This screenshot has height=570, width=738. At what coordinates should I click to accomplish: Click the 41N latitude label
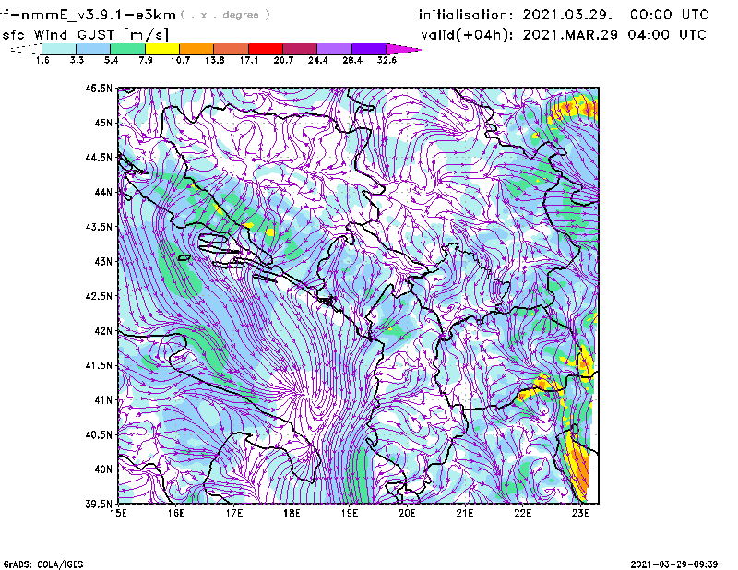[x=103, y=400]
